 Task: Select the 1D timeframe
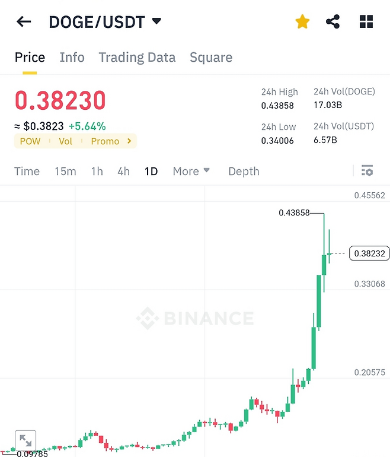pos(151,172)
